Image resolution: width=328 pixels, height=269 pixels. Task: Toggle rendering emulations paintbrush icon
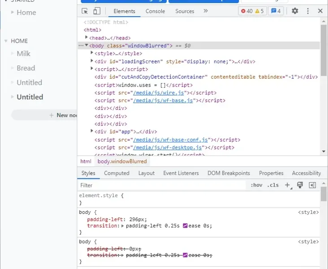[300, 185]
